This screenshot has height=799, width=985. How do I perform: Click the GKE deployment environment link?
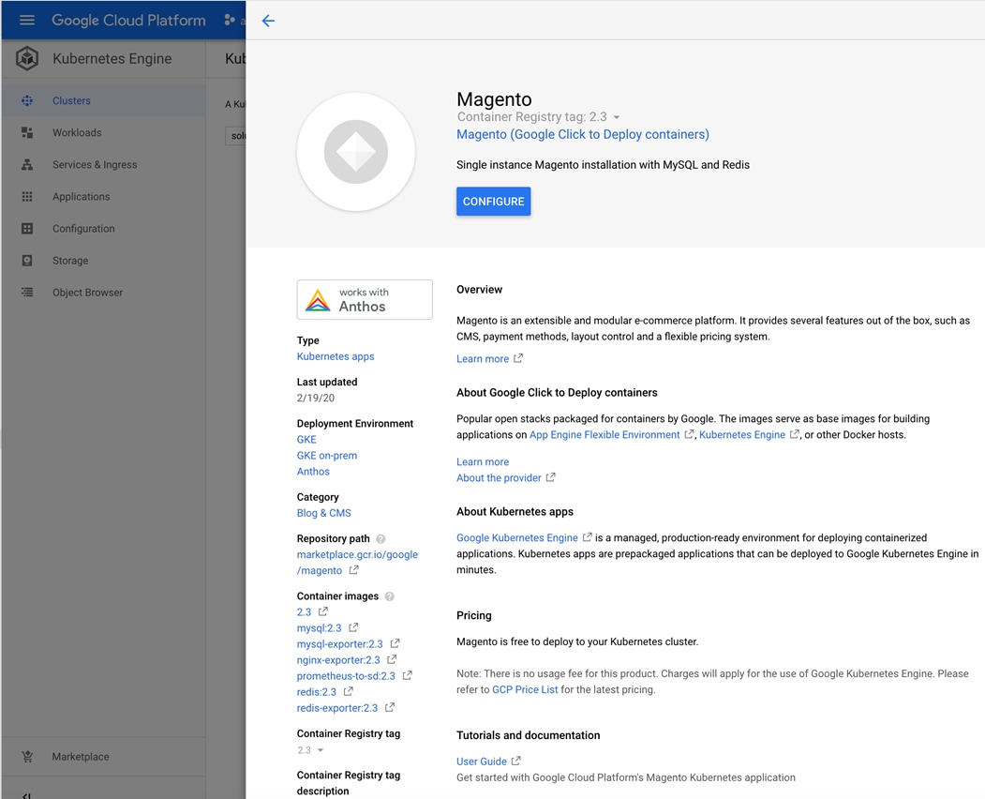[x=306, y=440]
